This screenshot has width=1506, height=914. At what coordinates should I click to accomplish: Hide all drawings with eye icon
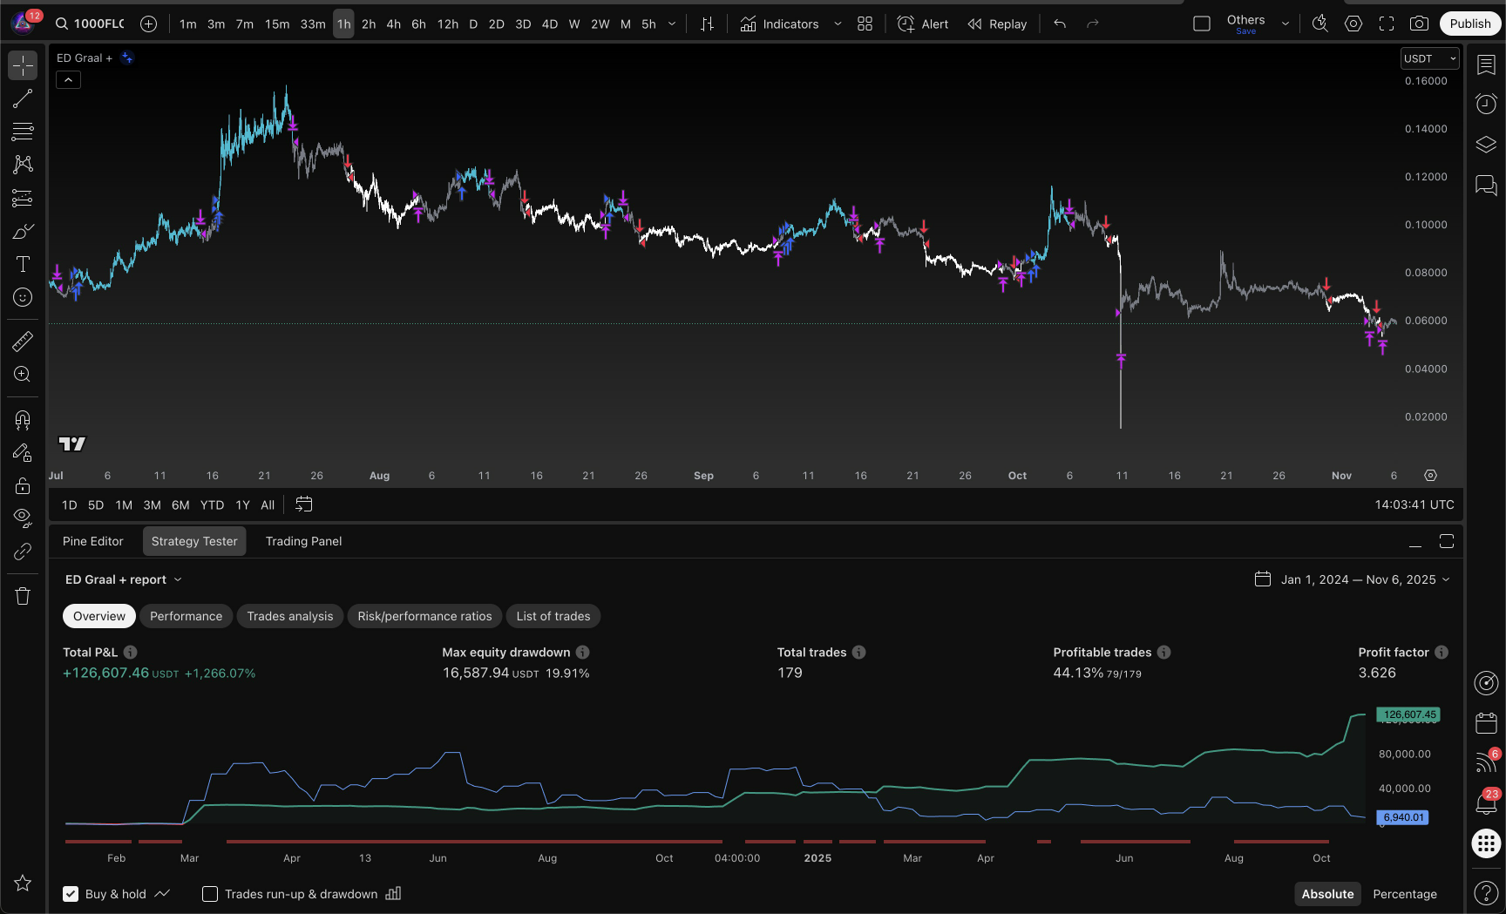pos(23,518)
